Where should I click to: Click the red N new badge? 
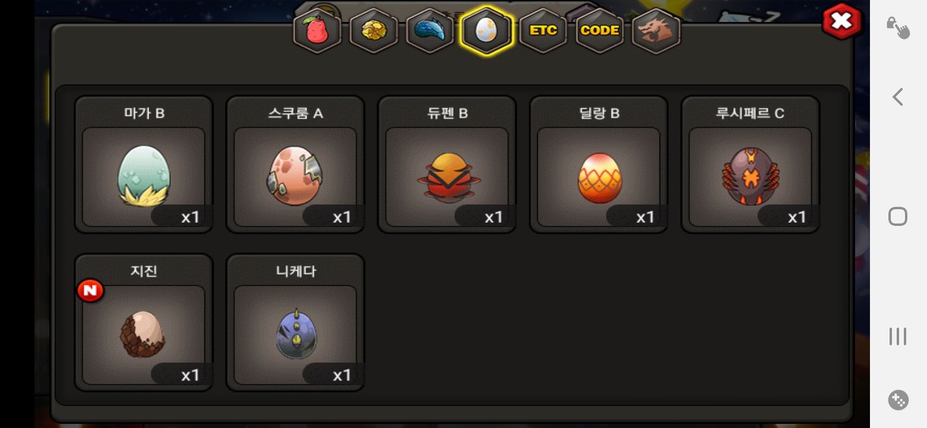[x=90, y=291]
